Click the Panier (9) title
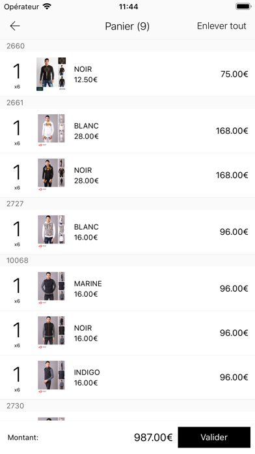255x454 pixels. pos(127,26)
